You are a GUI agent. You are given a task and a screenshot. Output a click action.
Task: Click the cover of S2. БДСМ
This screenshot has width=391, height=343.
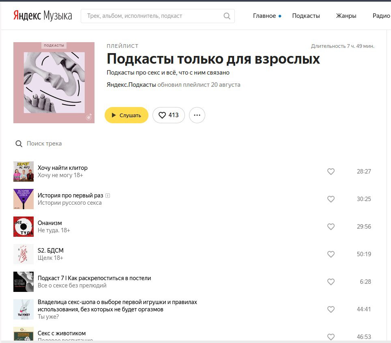[24, 254]
